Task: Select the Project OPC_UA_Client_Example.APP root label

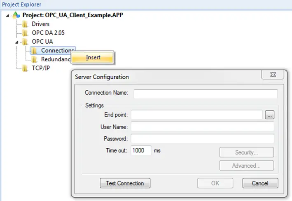Action: (x=72, y=15)
